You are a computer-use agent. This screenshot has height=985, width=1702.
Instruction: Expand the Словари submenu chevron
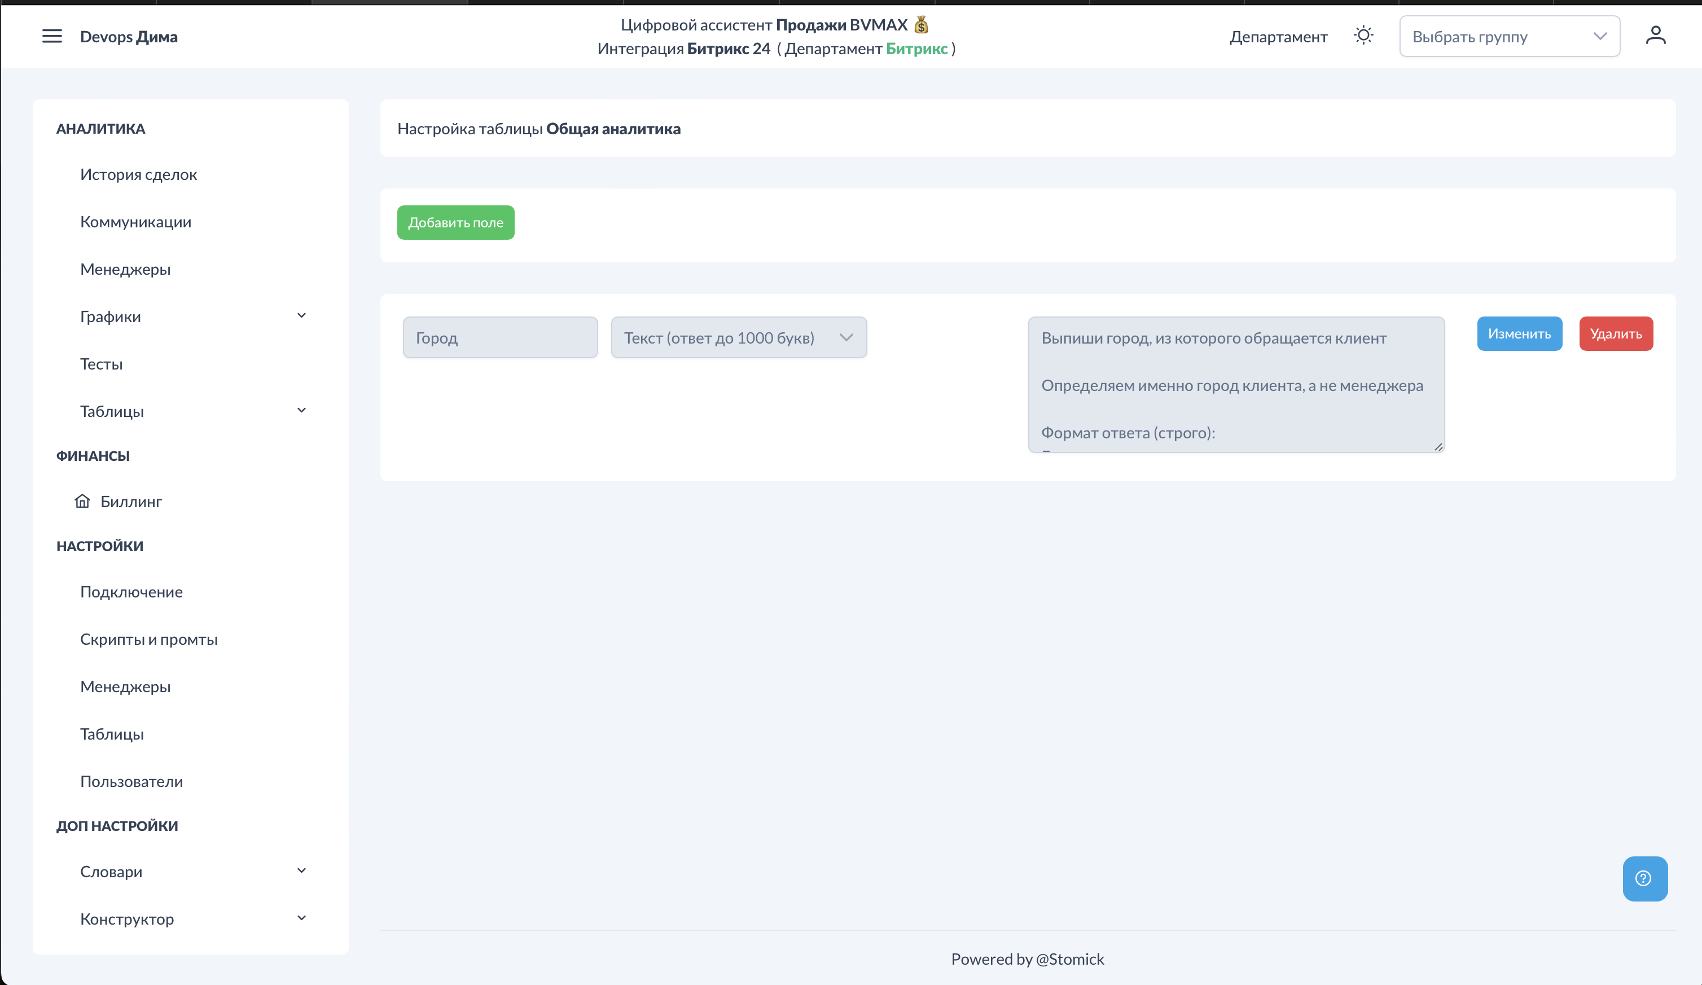(301, 871)
